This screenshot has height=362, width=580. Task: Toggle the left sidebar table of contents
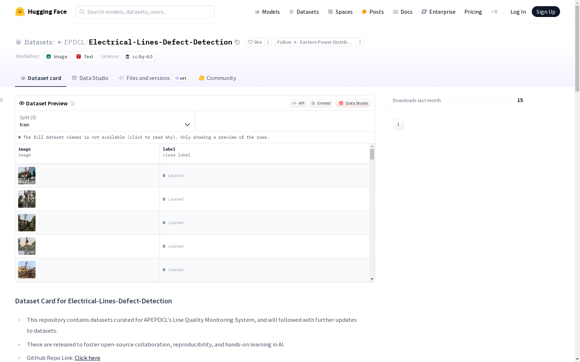pyautogui.click(x=2, y=100)
